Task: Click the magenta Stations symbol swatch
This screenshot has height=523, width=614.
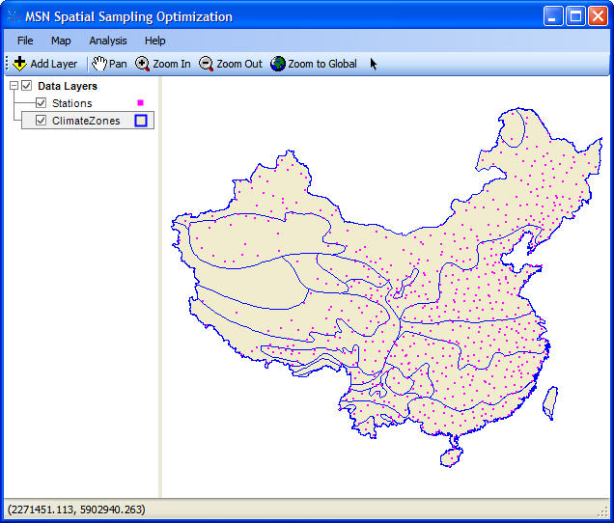Action: 141,103
